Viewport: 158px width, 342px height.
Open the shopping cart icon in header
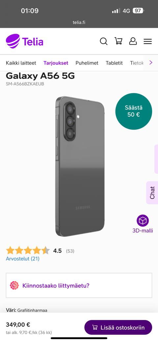[x=118, y=41]
